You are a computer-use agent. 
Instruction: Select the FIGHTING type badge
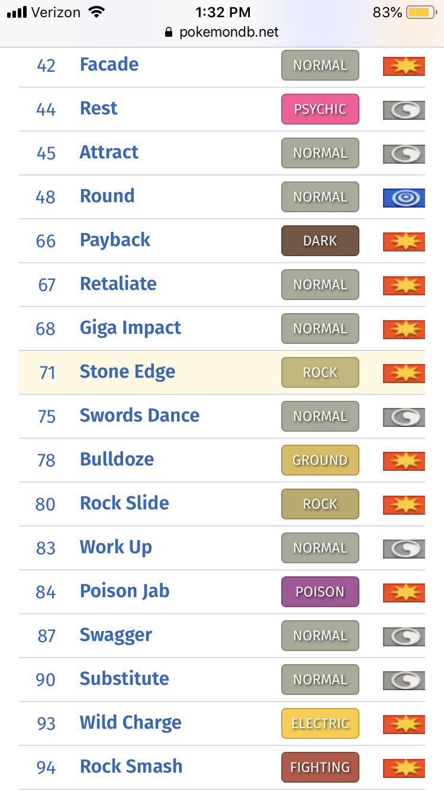[320, 767]
